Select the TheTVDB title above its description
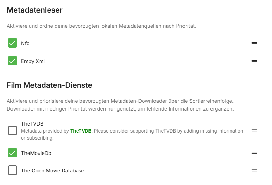272x185 pixels. pos(32,124)
